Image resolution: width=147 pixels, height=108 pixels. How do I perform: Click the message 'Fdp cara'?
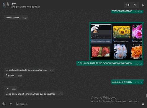point(14,75)
